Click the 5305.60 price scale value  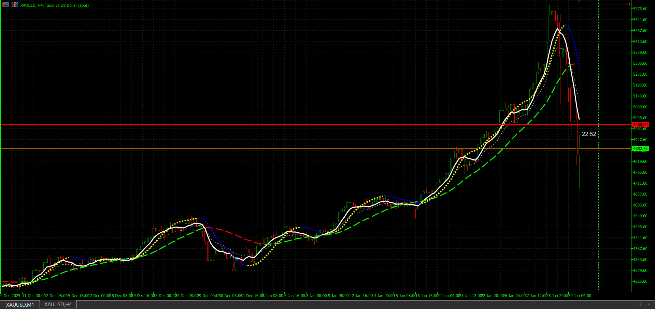(x=640, y=63)
